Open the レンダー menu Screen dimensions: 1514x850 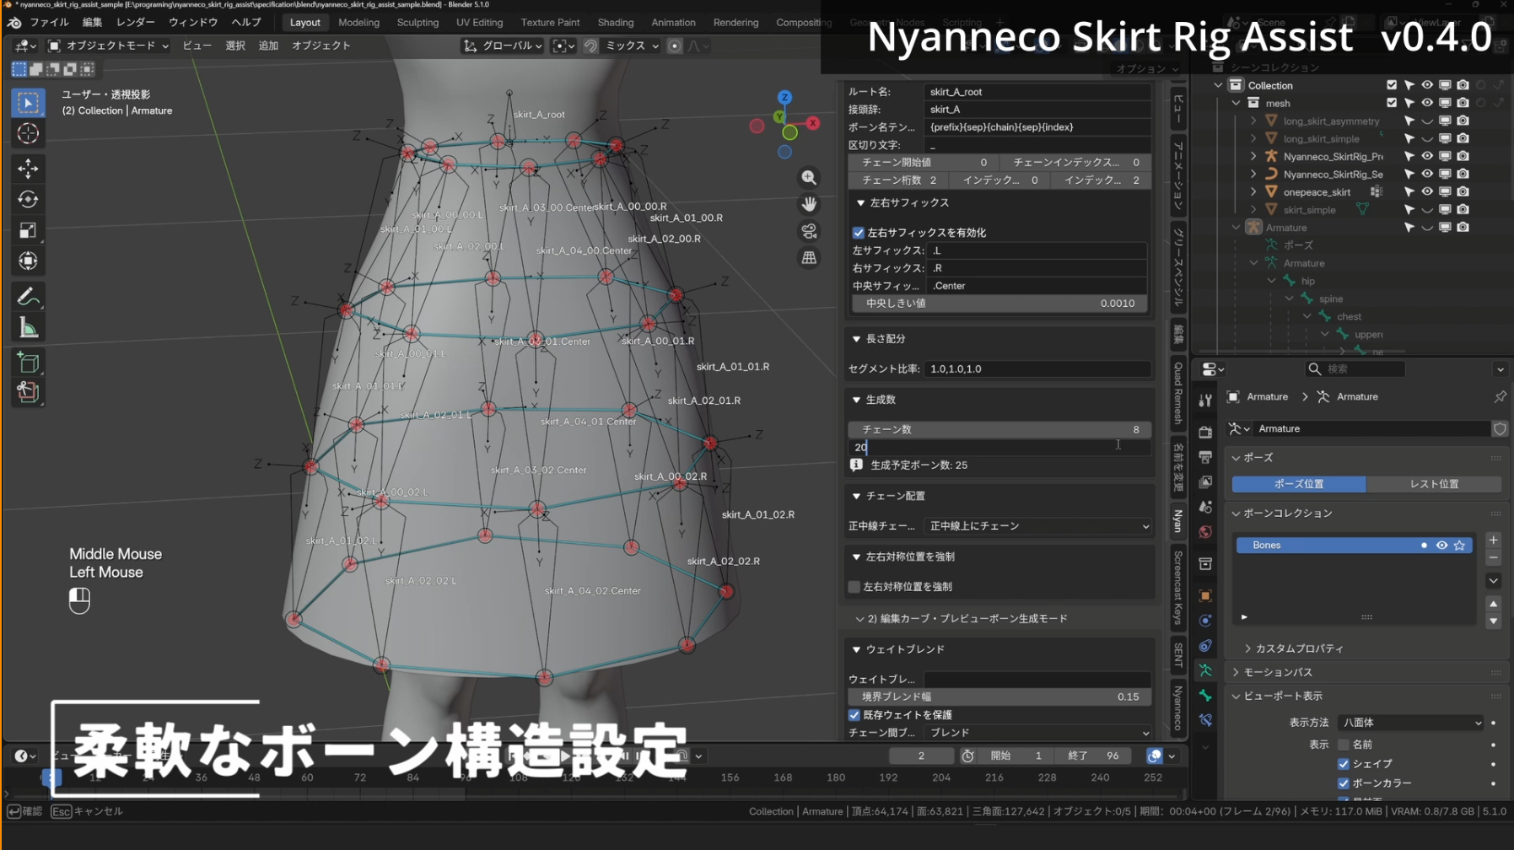135,23
